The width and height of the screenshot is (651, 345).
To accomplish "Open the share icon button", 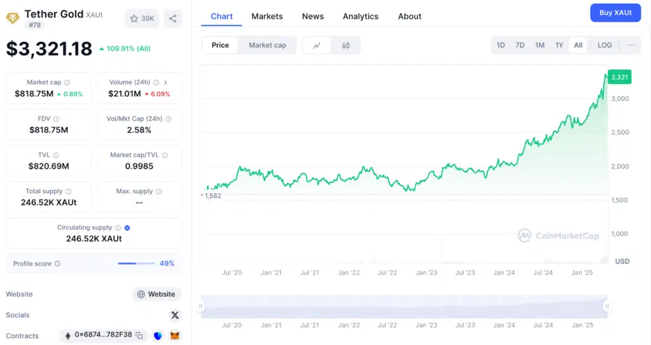I will click(173, 18).
